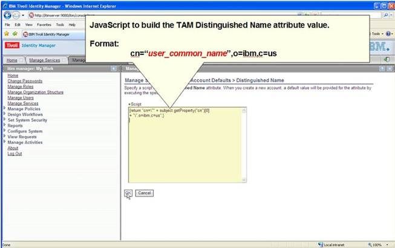395x248 pixels.
Task: Expand the View Requests tree node
Action: [4, 136]
